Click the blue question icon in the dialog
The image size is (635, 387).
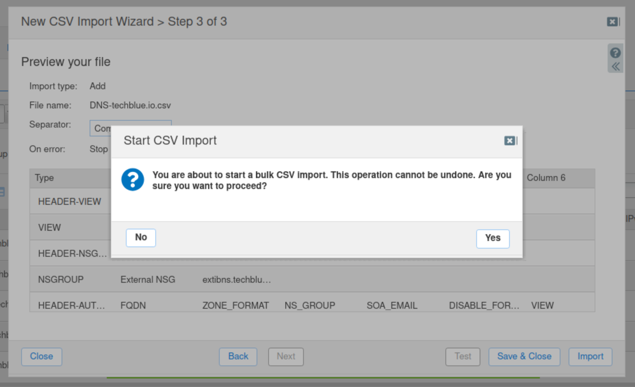click(x=132, y=179)
